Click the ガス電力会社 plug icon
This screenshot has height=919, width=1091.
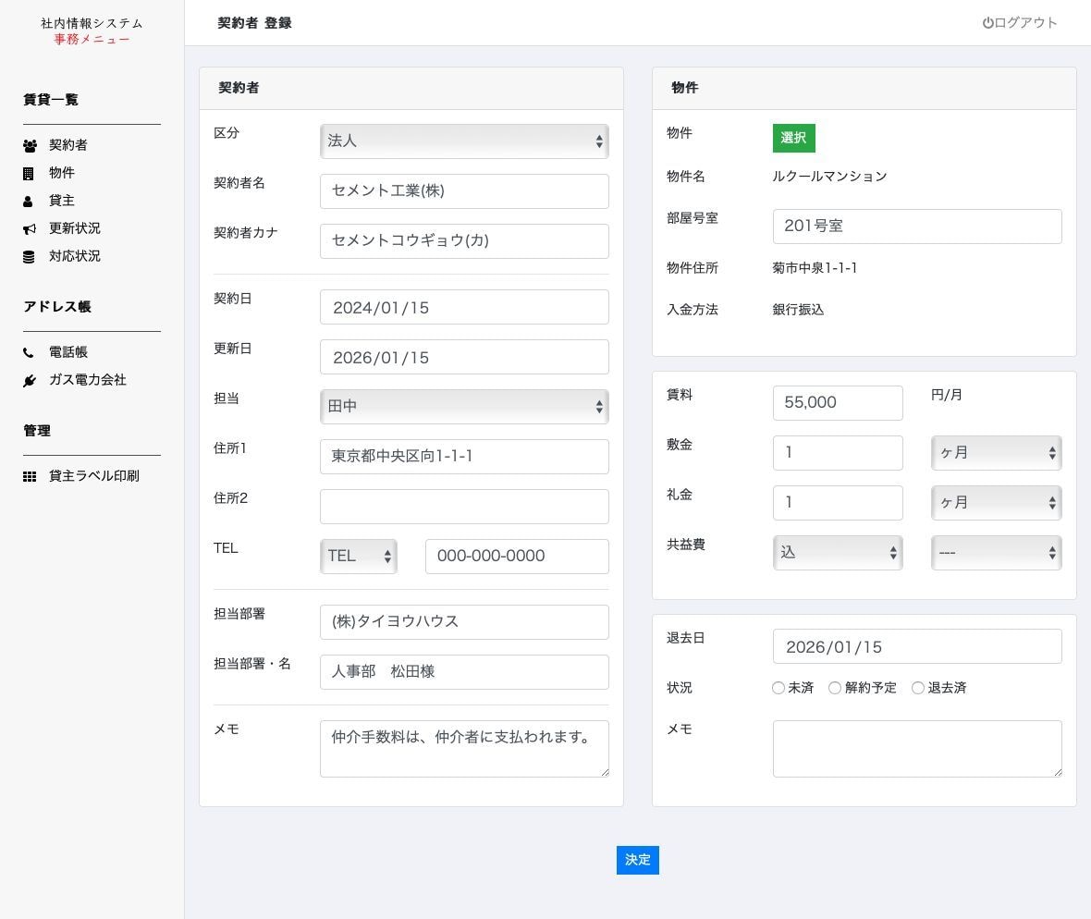tap(30, 381)
